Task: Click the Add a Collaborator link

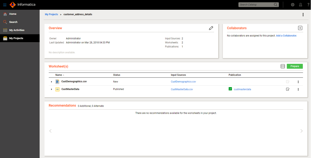Action: (286, 36)
